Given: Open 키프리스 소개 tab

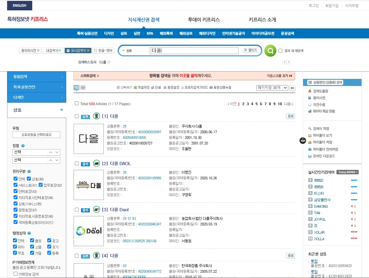Looking at the screenshot, I should [262, 20].
